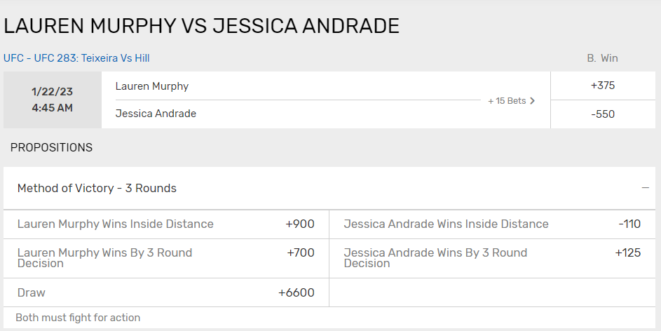Select Lauren Murphy +375 moneyline odds

point(603,86)
